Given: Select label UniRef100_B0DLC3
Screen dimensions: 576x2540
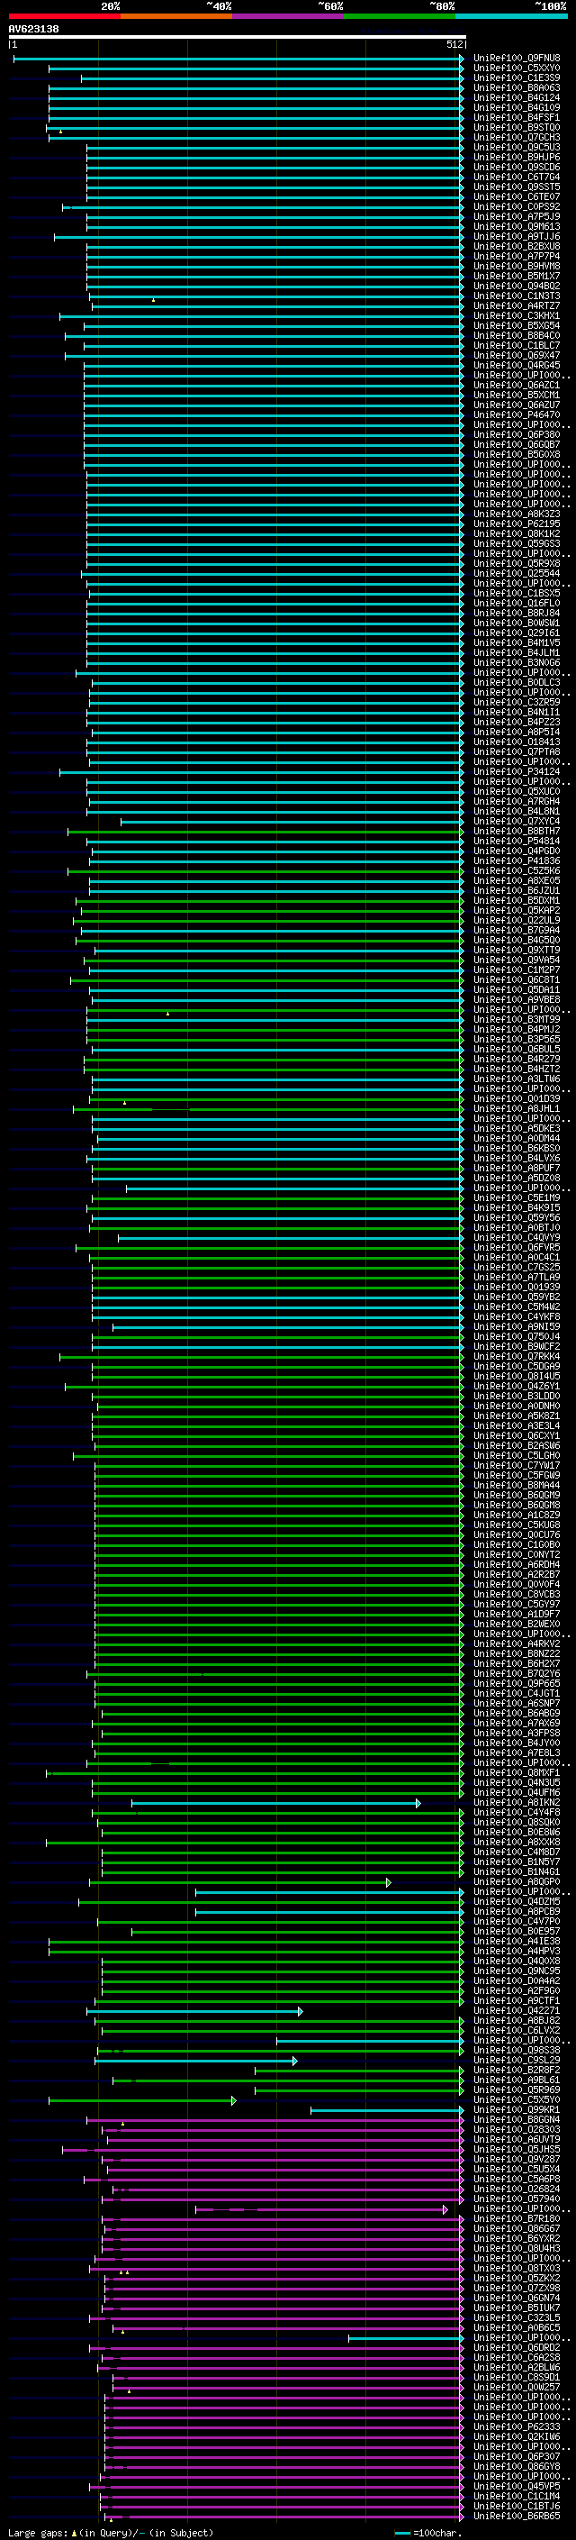Looking at the screenshot, I should [517, 682].
